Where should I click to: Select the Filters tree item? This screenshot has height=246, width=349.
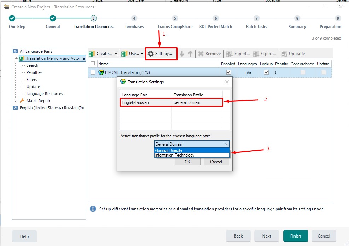tap(32, 80)
